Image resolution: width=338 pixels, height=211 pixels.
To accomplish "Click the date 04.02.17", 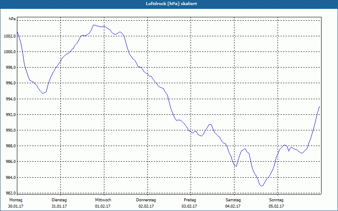I will 233,206.
